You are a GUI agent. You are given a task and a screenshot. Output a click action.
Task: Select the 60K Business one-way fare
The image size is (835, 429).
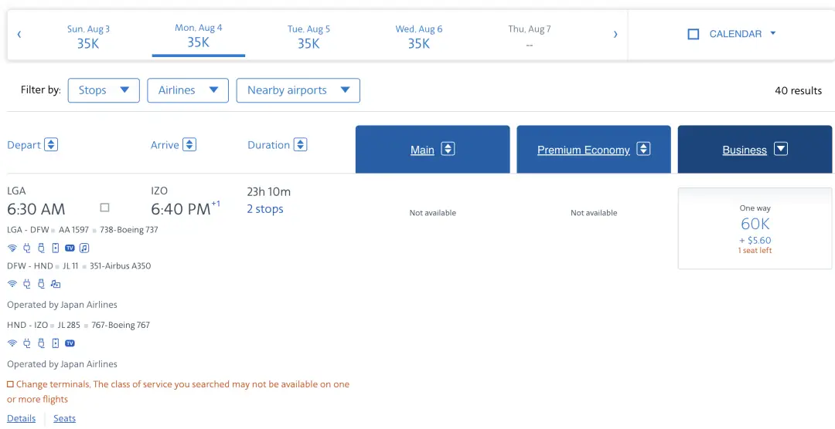click(x=755, y=228)
